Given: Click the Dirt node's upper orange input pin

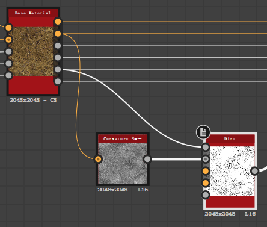Looking at the screenshot, I should 206,171.
